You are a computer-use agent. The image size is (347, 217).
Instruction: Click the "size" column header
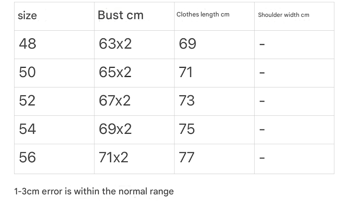click(x=27, y=16)
